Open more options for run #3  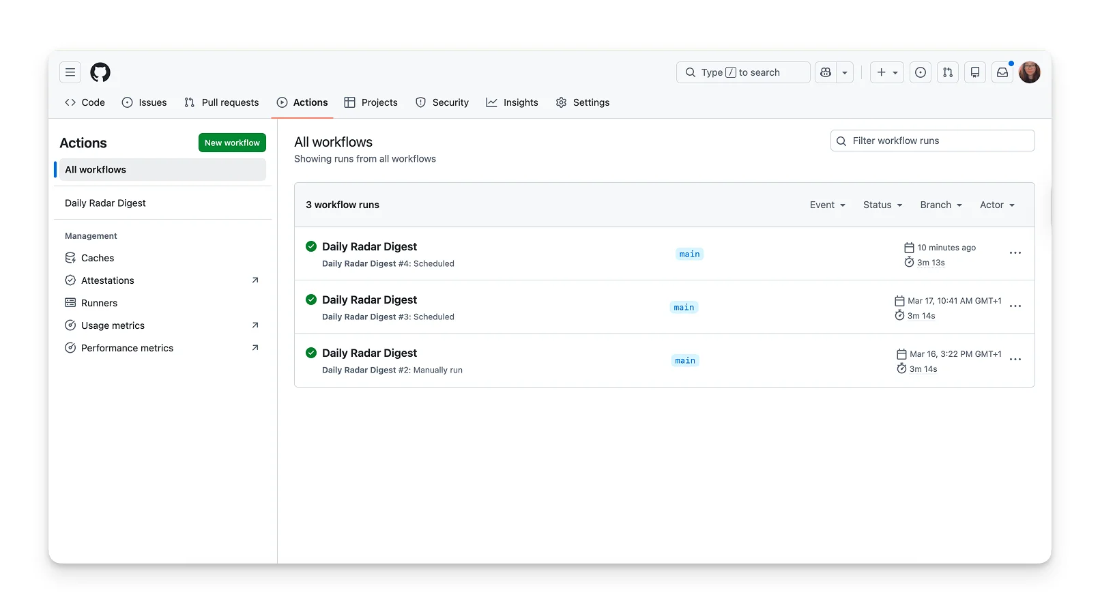1015,306
